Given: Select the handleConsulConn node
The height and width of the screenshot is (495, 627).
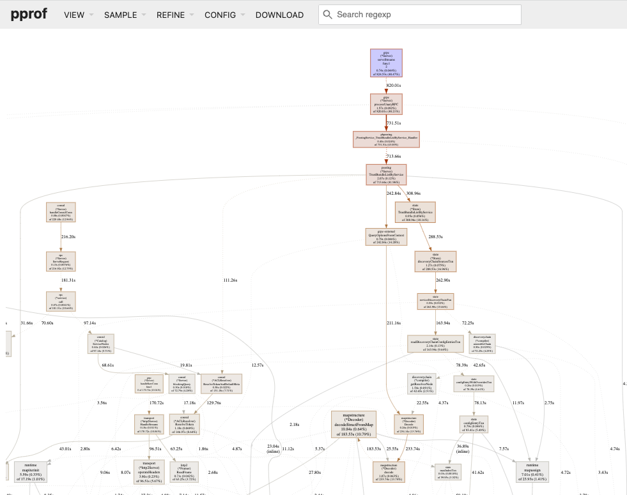Looking at the screenshot, I should point(61,212).
